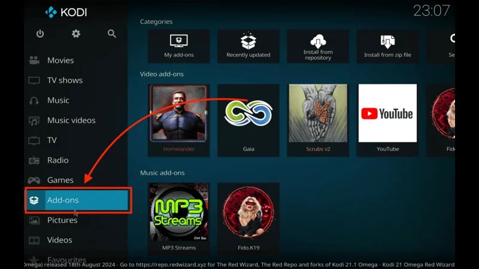The height and width of the screenshot is (269, 479).
Task: Open the search magnifier icon
Action: point(112,33)
